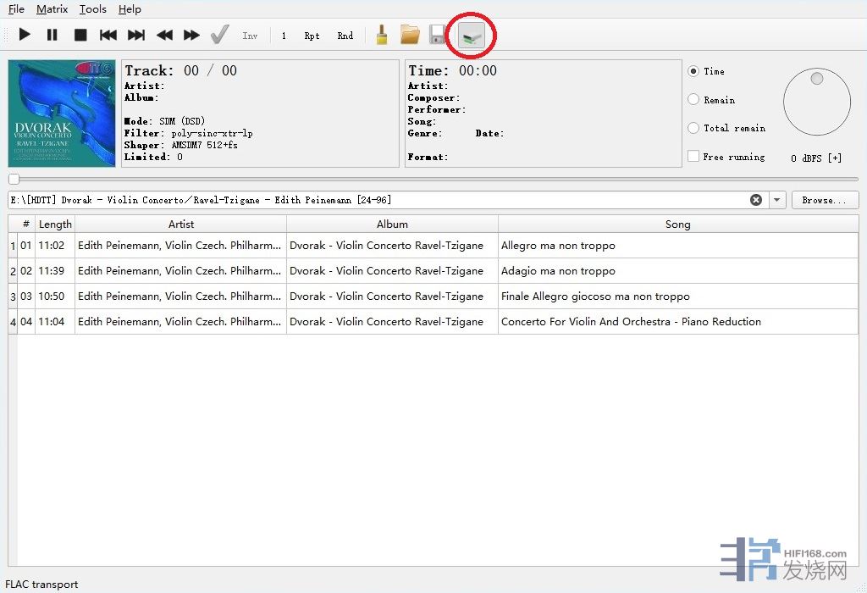
Task: Clear the path field with X button
Action: pos(756,200)
